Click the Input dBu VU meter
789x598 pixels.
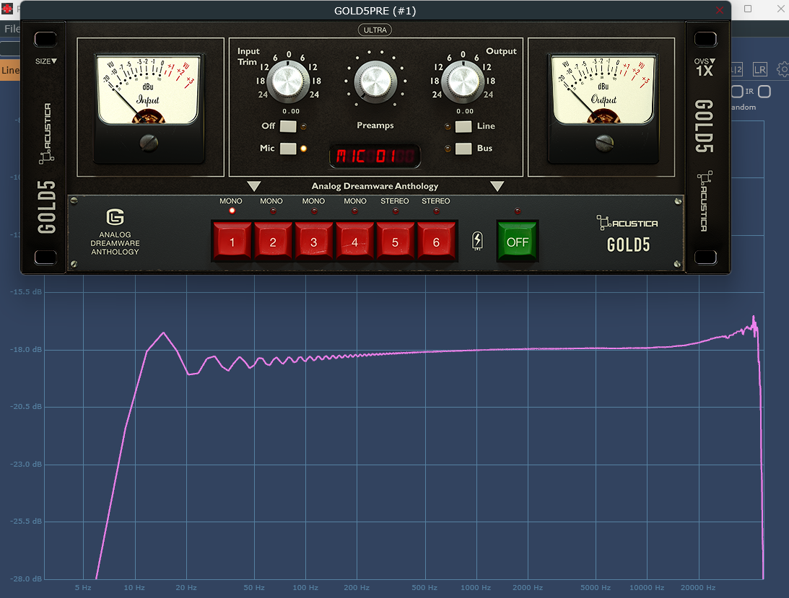(x=149, y=89)
